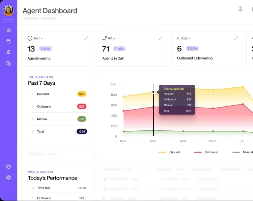Click the tooltip Total 1524 row
This screenshot has width=253, height=201.
pyautogui.click(x=177, y=111)
